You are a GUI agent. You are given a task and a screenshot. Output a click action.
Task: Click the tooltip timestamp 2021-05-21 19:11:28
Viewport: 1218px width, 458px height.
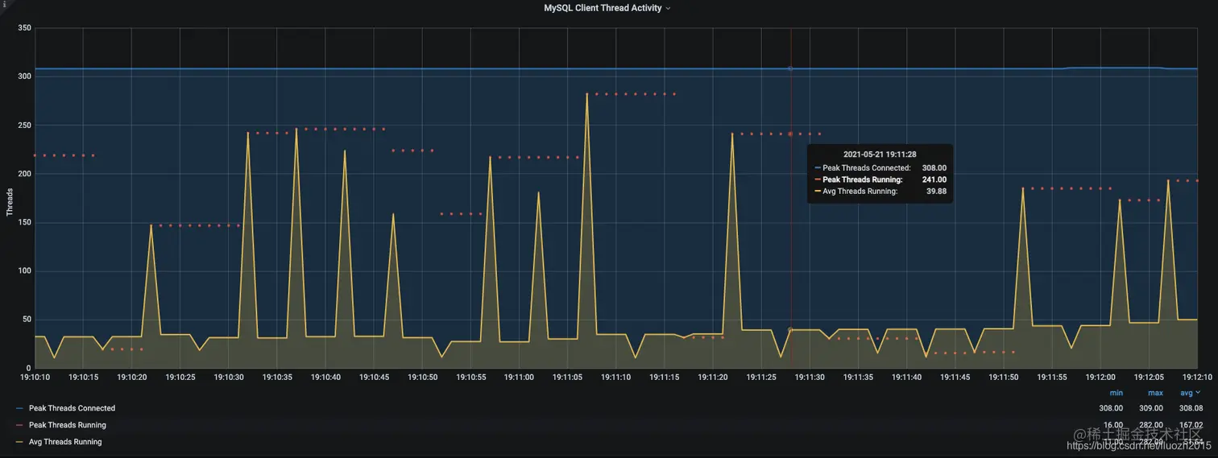pyautogui.click(x=880, y=154)
